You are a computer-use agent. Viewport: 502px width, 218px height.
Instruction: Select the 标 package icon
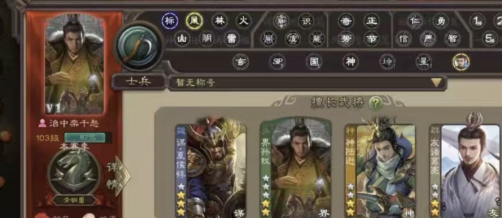pos(170,21)
